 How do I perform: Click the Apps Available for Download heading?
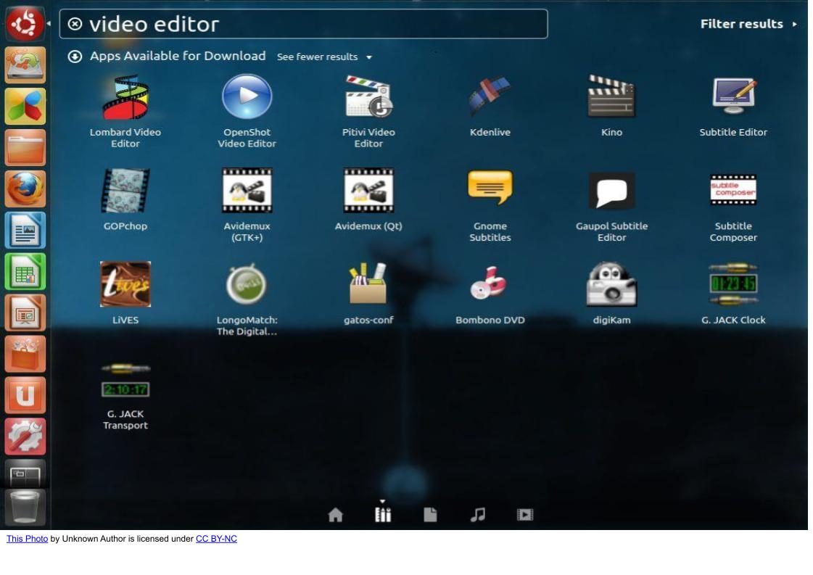pos(178,56)
